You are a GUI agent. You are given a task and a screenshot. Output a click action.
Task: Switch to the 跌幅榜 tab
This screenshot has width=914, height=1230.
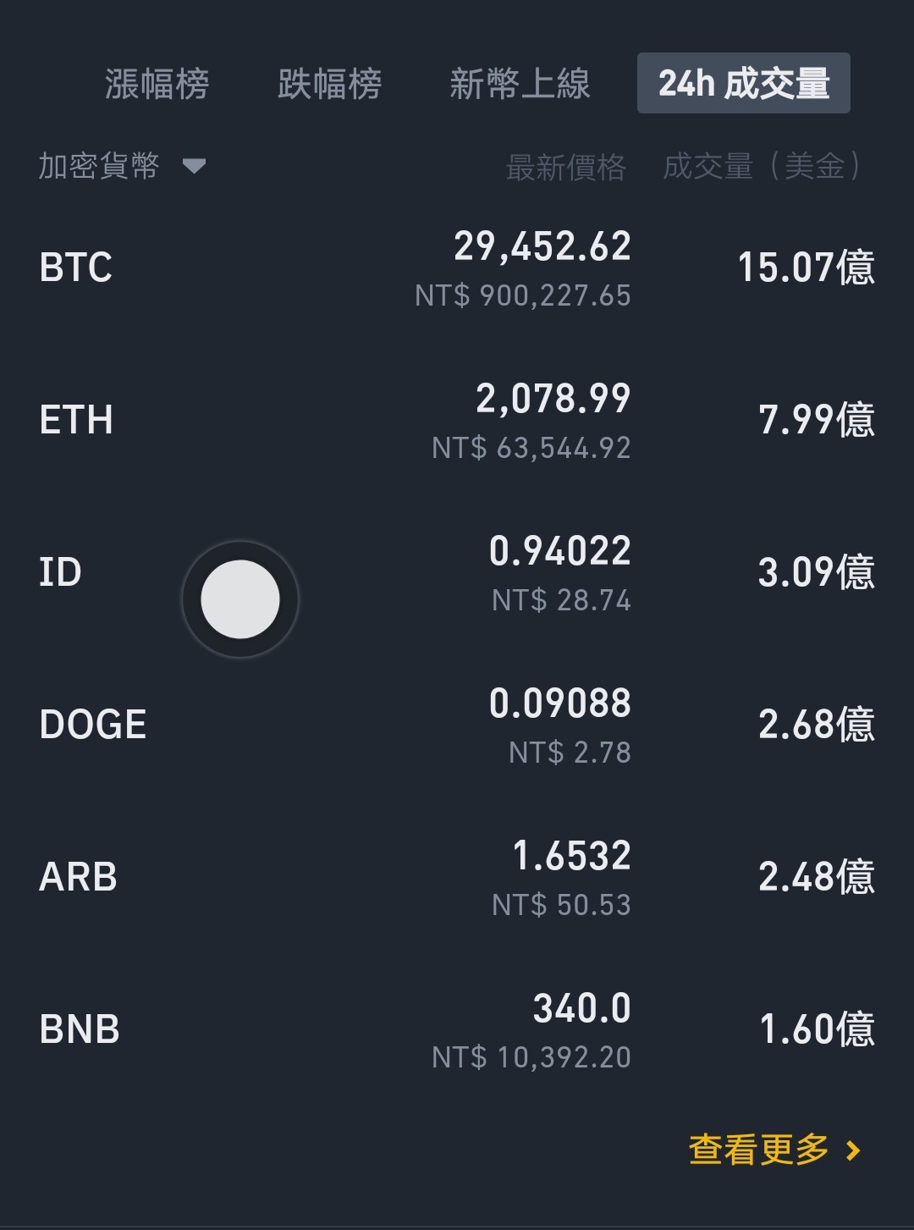tap(329, 84)
